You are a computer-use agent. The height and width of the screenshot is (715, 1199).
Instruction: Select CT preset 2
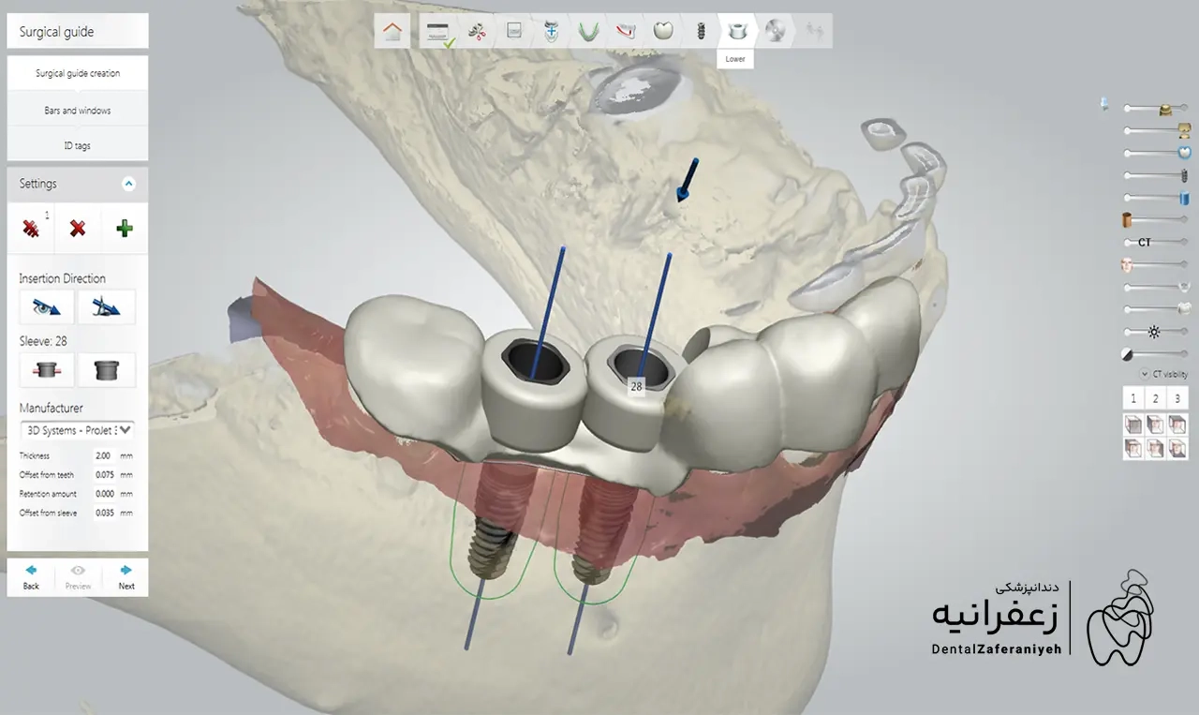(x=1156, y=398)
